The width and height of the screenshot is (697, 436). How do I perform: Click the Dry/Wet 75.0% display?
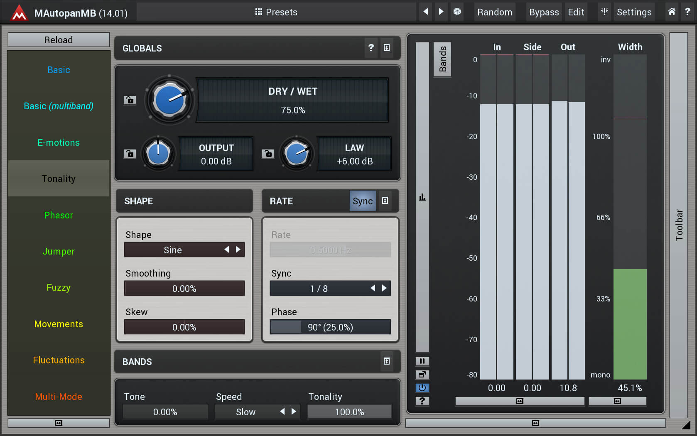292,100
